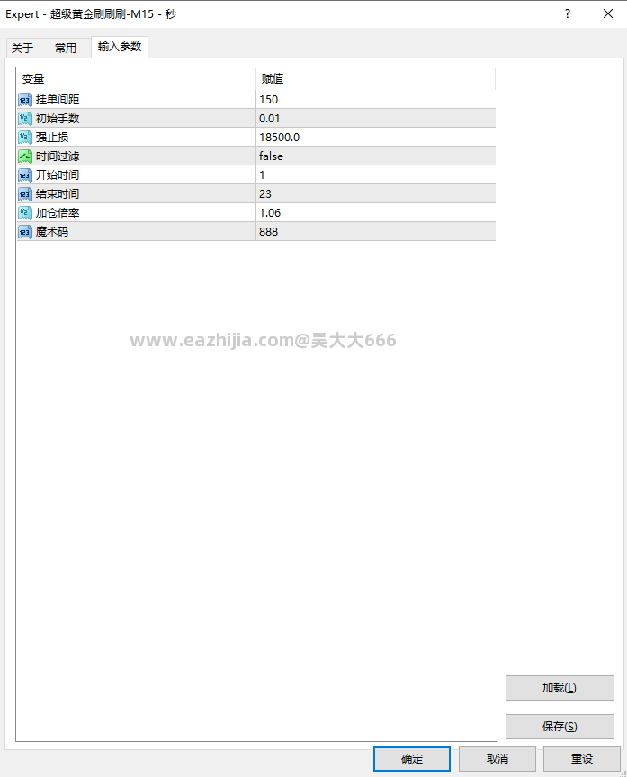Click the double-type icon beside 强止损

click(x=25, y=138)
